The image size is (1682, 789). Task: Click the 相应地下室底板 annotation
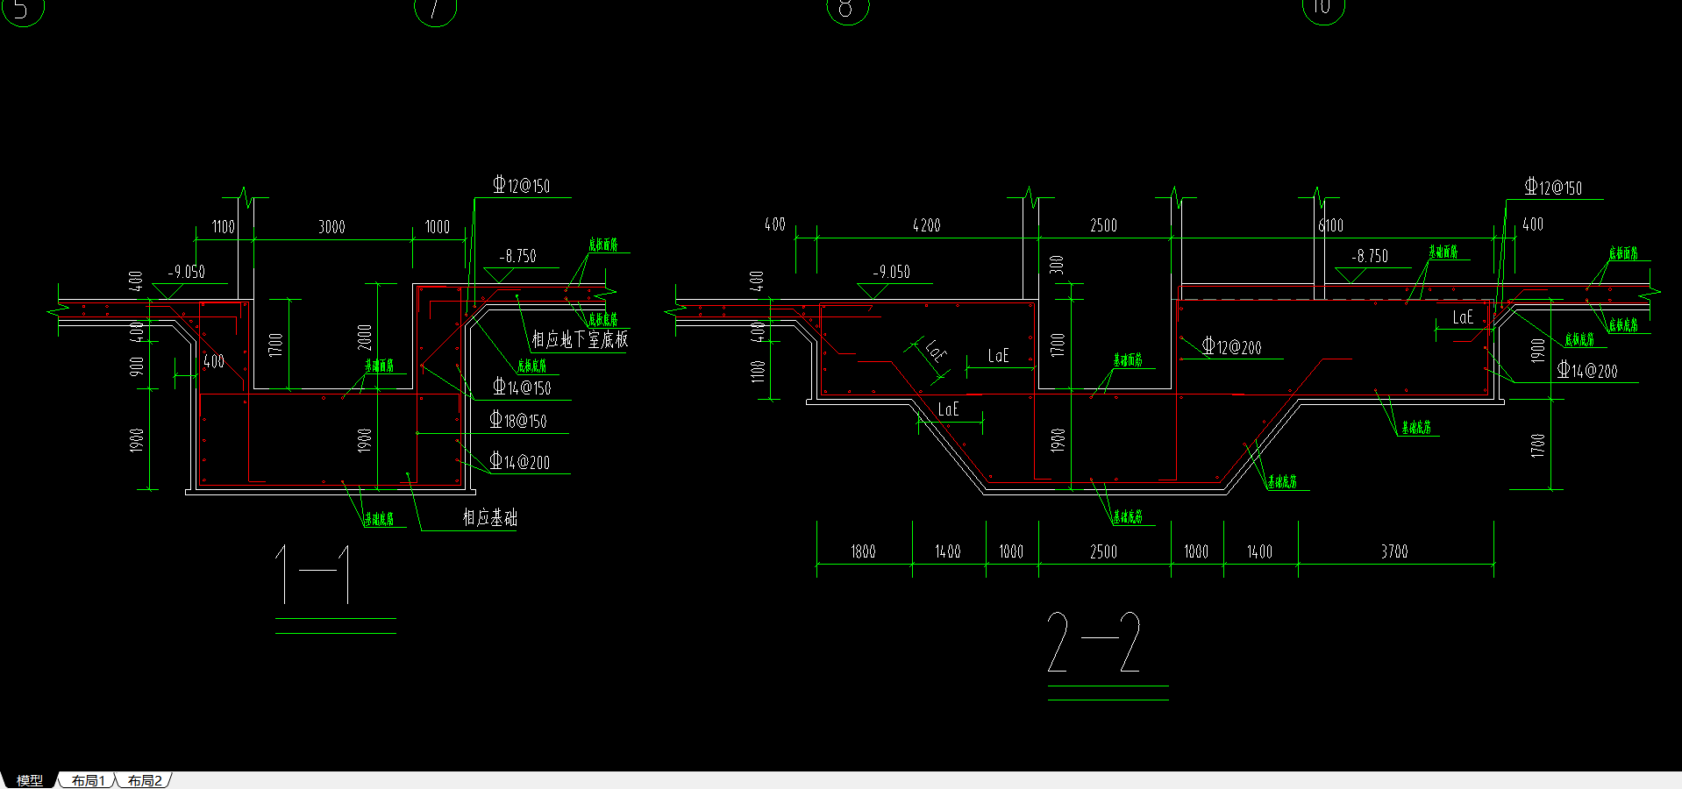point(580,339)
